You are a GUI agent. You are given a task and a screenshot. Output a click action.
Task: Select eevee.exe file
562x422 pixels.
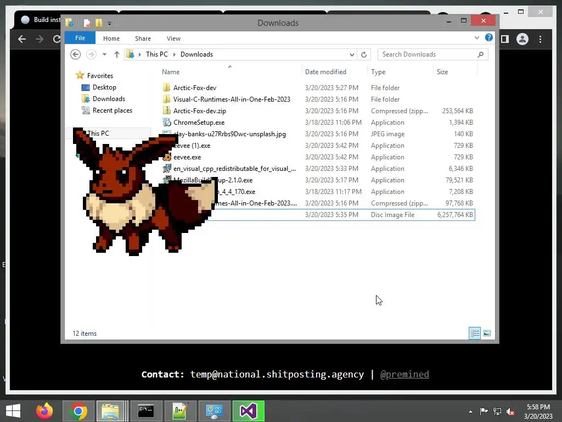pyautogui.click(x=187, y=157)
